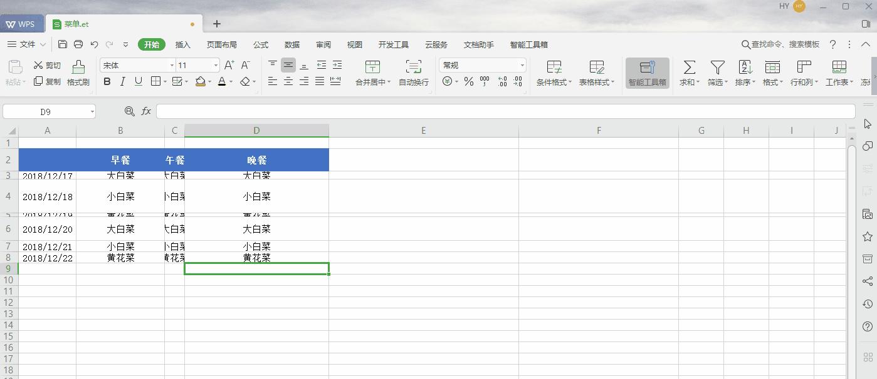Click the Name Box showing D9
This screenshot has width=877, height=379.
[44, 111]
